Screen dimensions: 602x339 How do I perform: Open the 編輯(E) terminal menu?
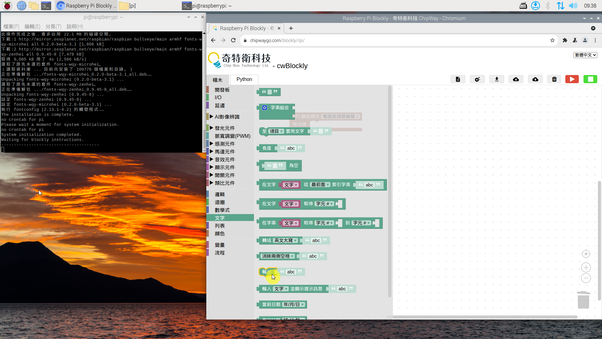point(32,26)
